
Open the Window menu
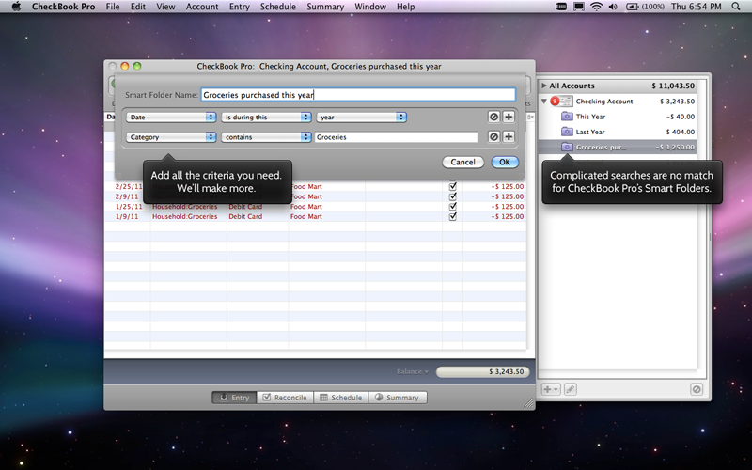tap(370, 7)
